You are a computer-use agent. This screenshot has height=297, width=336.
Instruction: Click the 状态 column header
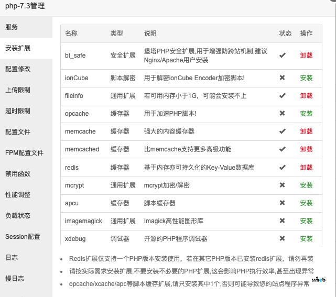[285, 34]
